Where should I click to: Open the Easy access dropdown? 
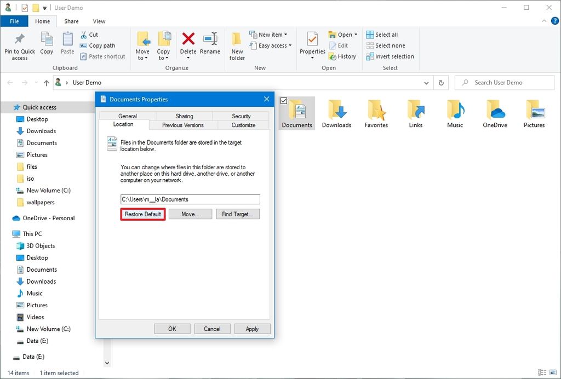tap(291, 45)
